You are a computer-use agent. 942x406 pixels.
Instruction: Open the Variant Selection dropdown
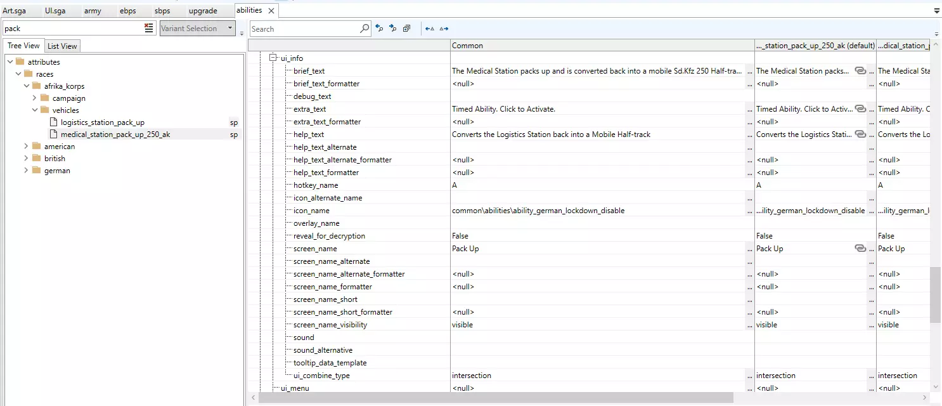230,29
